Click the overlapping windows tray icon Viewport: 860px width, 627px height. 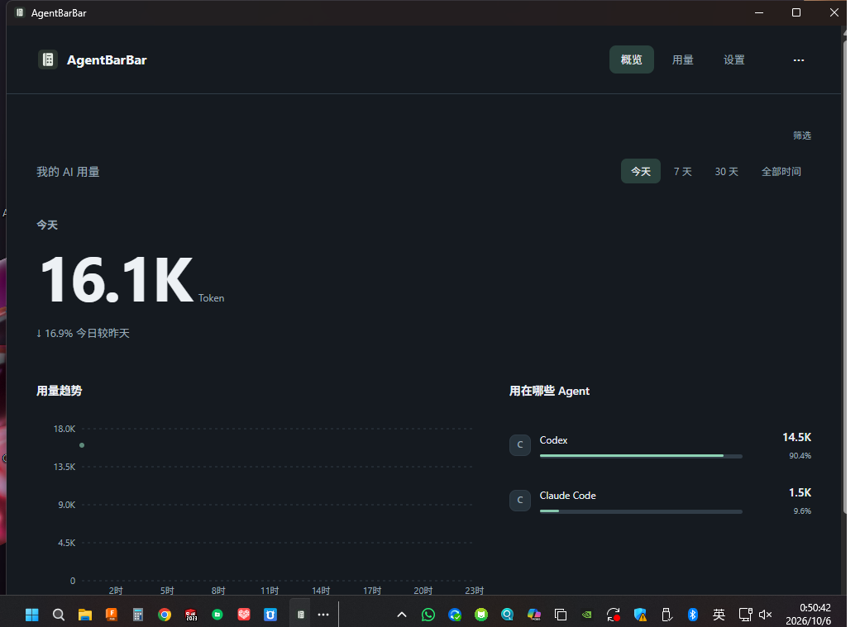(x=560, y=615)
